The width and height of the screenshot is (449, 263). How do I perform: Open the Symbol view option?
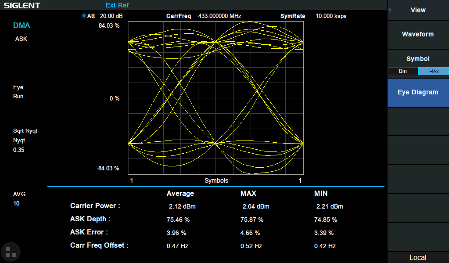click(418, 59)
